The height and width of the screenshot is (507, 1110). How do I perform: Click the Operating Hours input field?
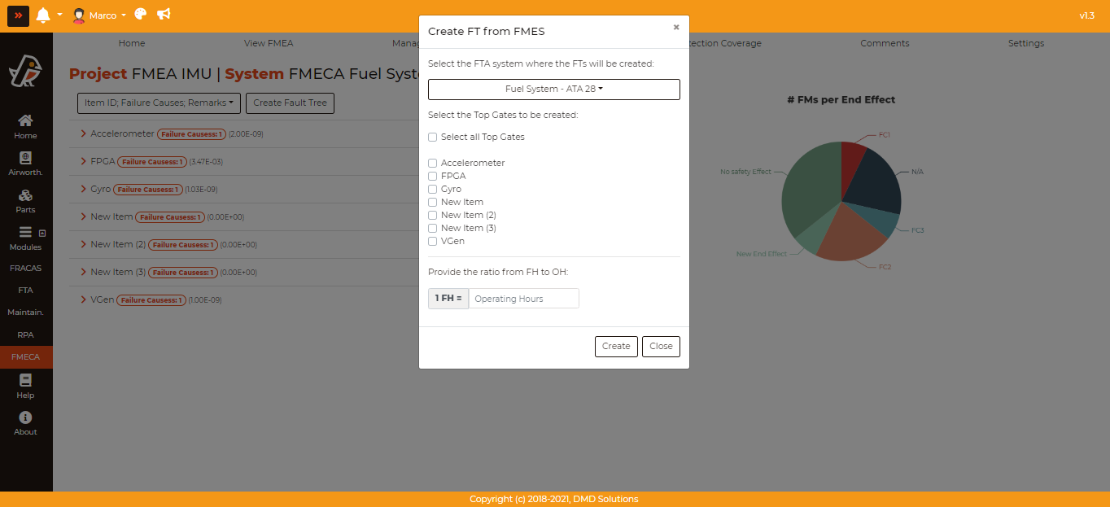(x=523, y=299)
